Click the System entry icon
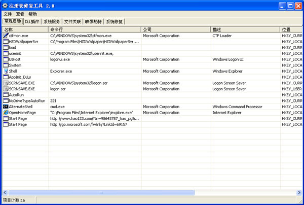 coord(6,65)
